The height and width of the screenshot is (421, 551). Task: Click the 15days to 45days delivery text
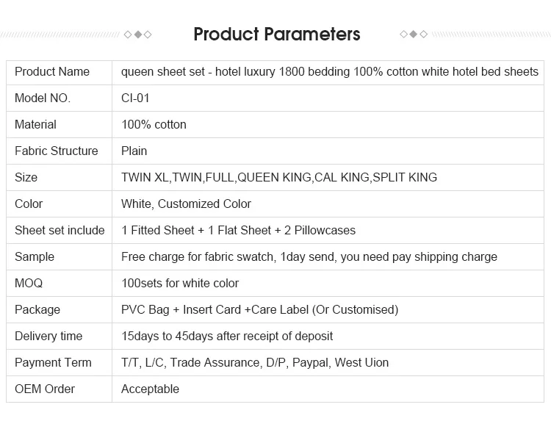click(227, 337)
